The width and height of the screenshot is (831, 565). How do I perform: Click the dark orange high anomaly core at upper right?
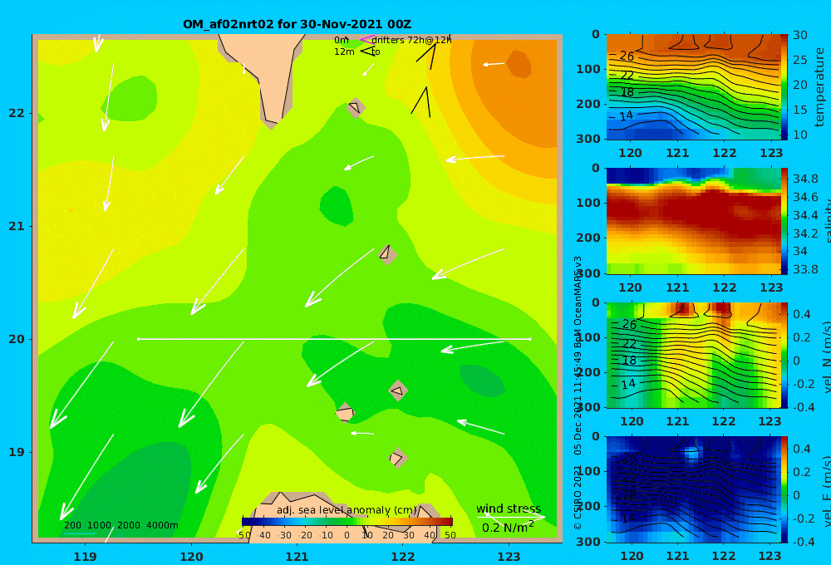pos(519,64)
